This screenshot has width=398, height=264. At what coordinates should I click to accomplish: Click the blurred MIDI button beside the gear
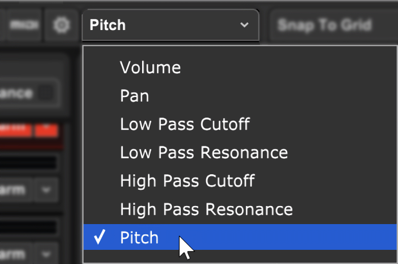click(24, 25)
